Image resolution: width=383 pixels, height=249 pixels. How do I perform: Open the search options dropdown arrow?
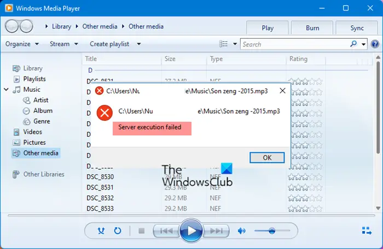(363, 44)
